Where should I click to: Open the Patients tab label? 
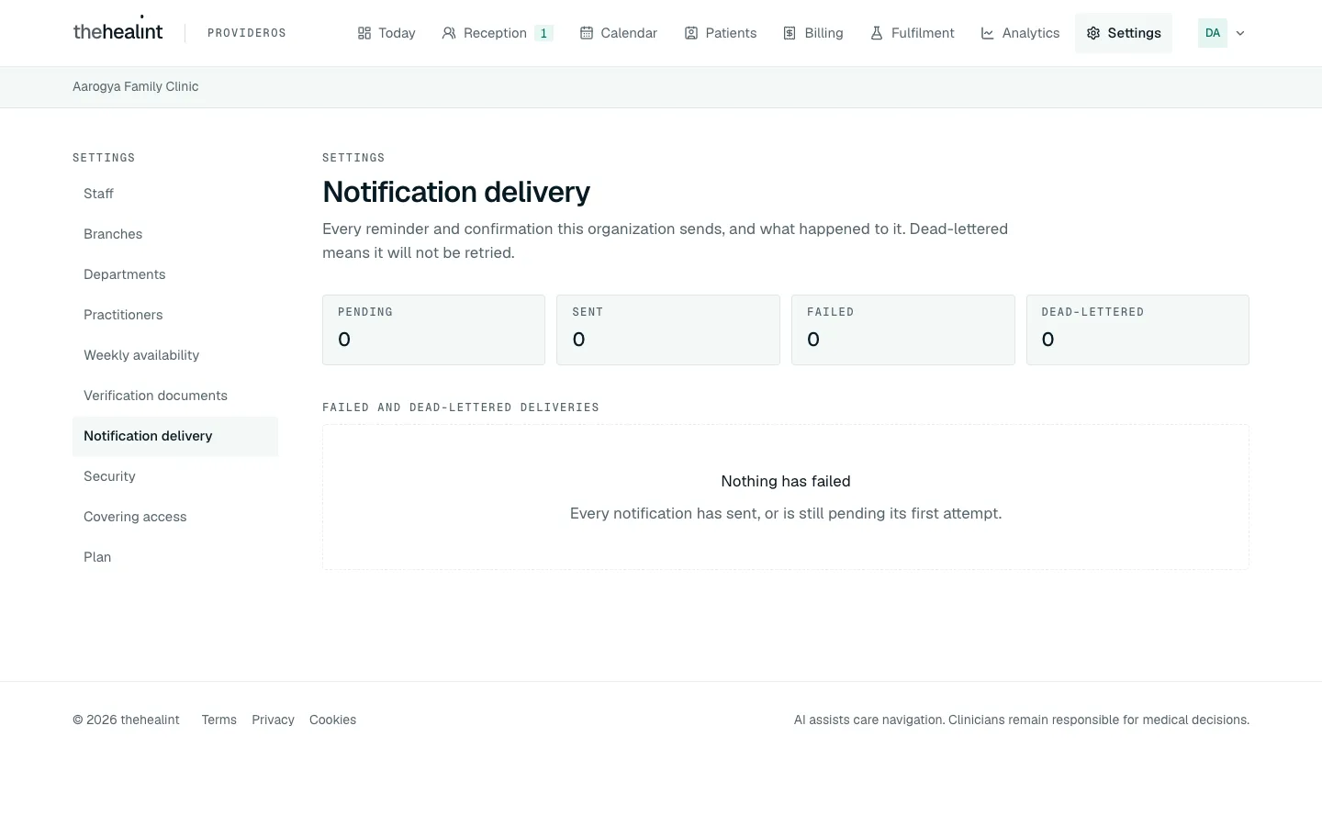click(x=731, y=33)
